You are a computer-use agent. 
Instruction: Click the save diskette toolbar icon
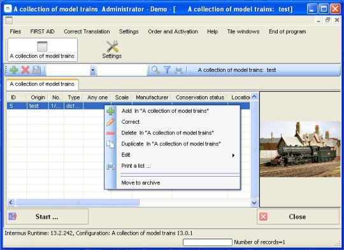pos(37,70)
